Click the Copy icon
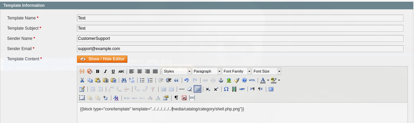The image size is (414, 123). (x=90, y=80)
